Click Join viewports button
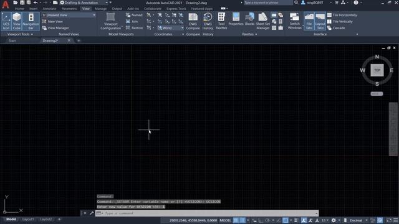Image resolution: width=399 pixels, height=224 pixels. point(132,22)
